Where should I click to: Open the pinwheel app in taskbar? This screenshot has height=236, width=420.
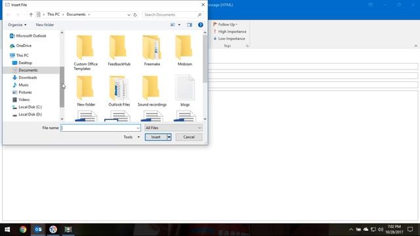click(x=53, y=229)
